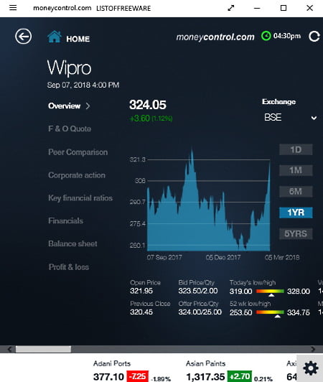The image size is (323, 382).
Task: Click the red -7.25 change badge
Action: click(x=138, y=376)
